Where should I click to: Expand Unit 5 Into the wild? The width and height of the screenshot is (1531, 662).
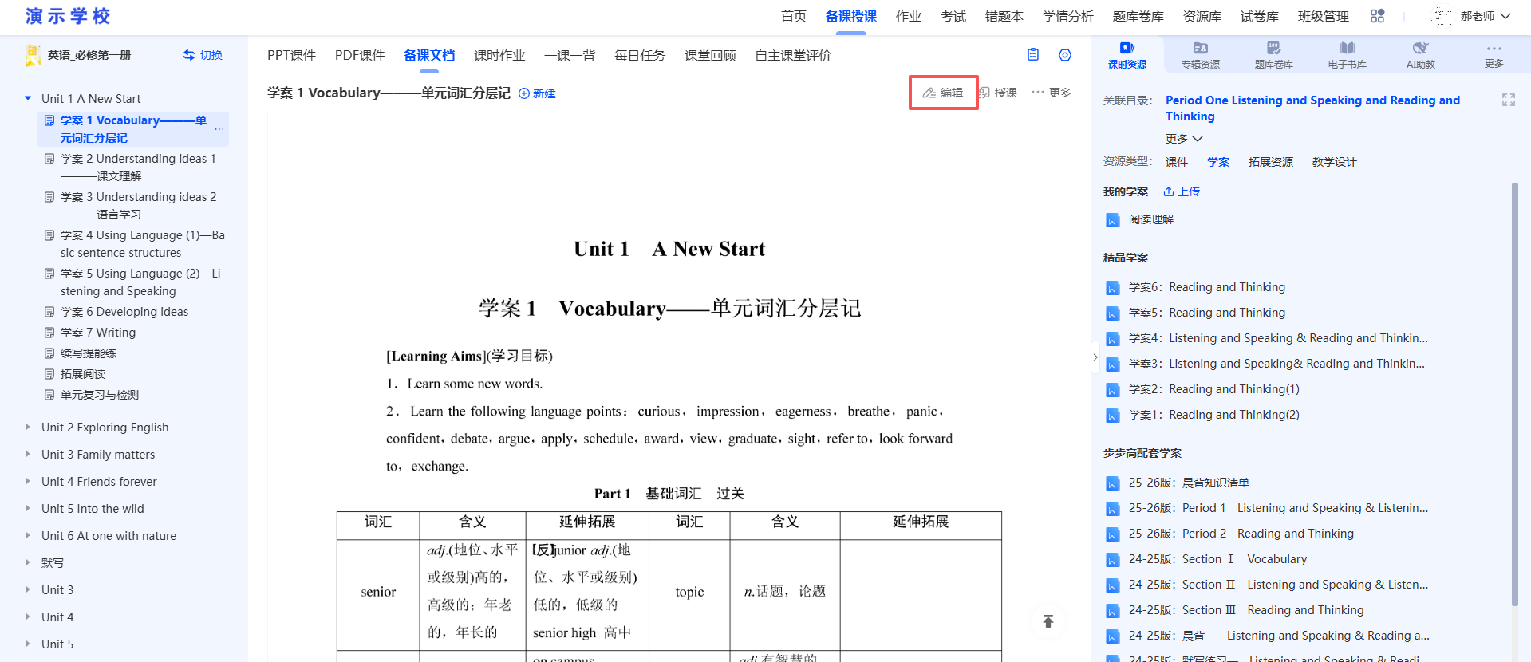28,508
